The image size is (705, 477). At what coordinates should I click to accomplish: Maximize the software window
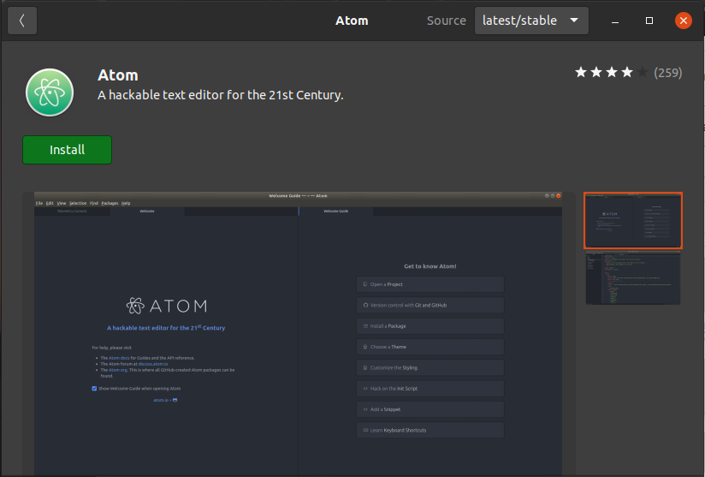(649, 21)
